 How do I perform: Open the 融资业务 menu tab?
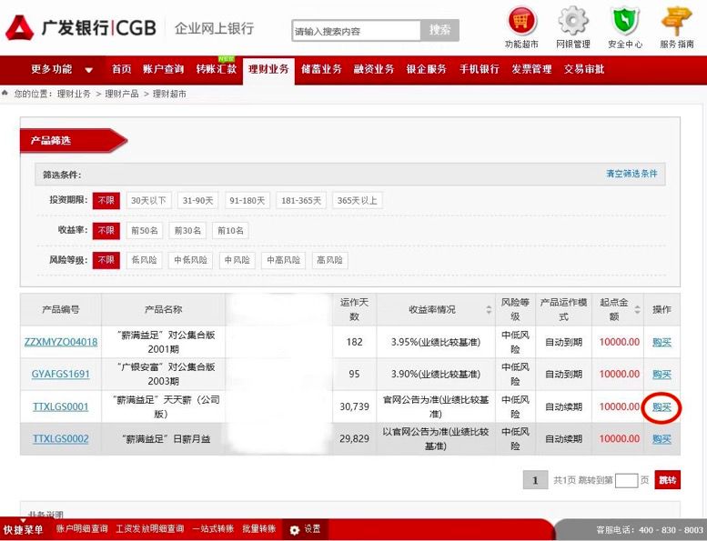tap(373, 69)
